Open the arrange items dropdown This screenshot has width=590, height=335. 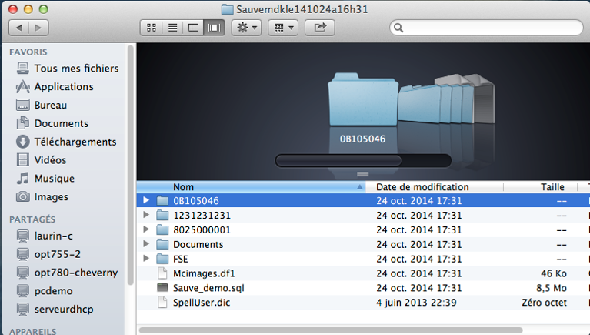click(283, 28)
